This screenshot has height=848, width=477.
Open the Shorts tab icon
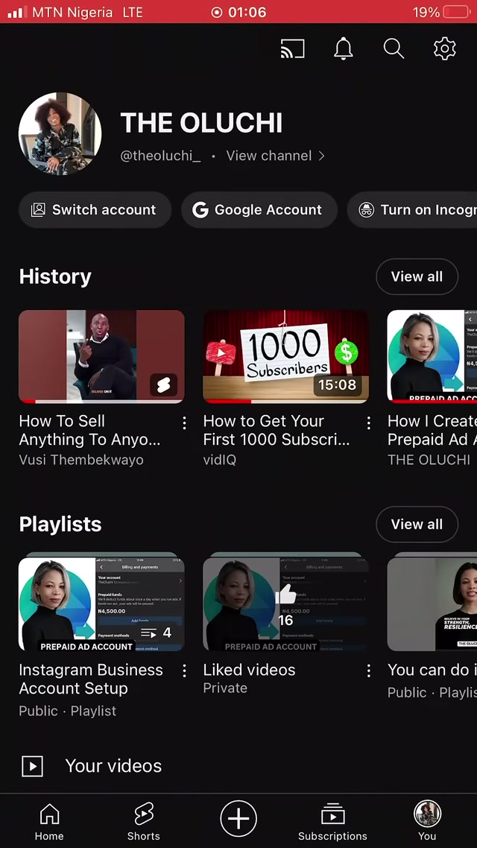click(x=144, y=821)
